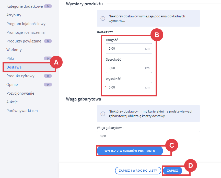Viewport: 221px width, 178px height.
Task: Click the cm unit in Długość field
Action: (147, 49)
